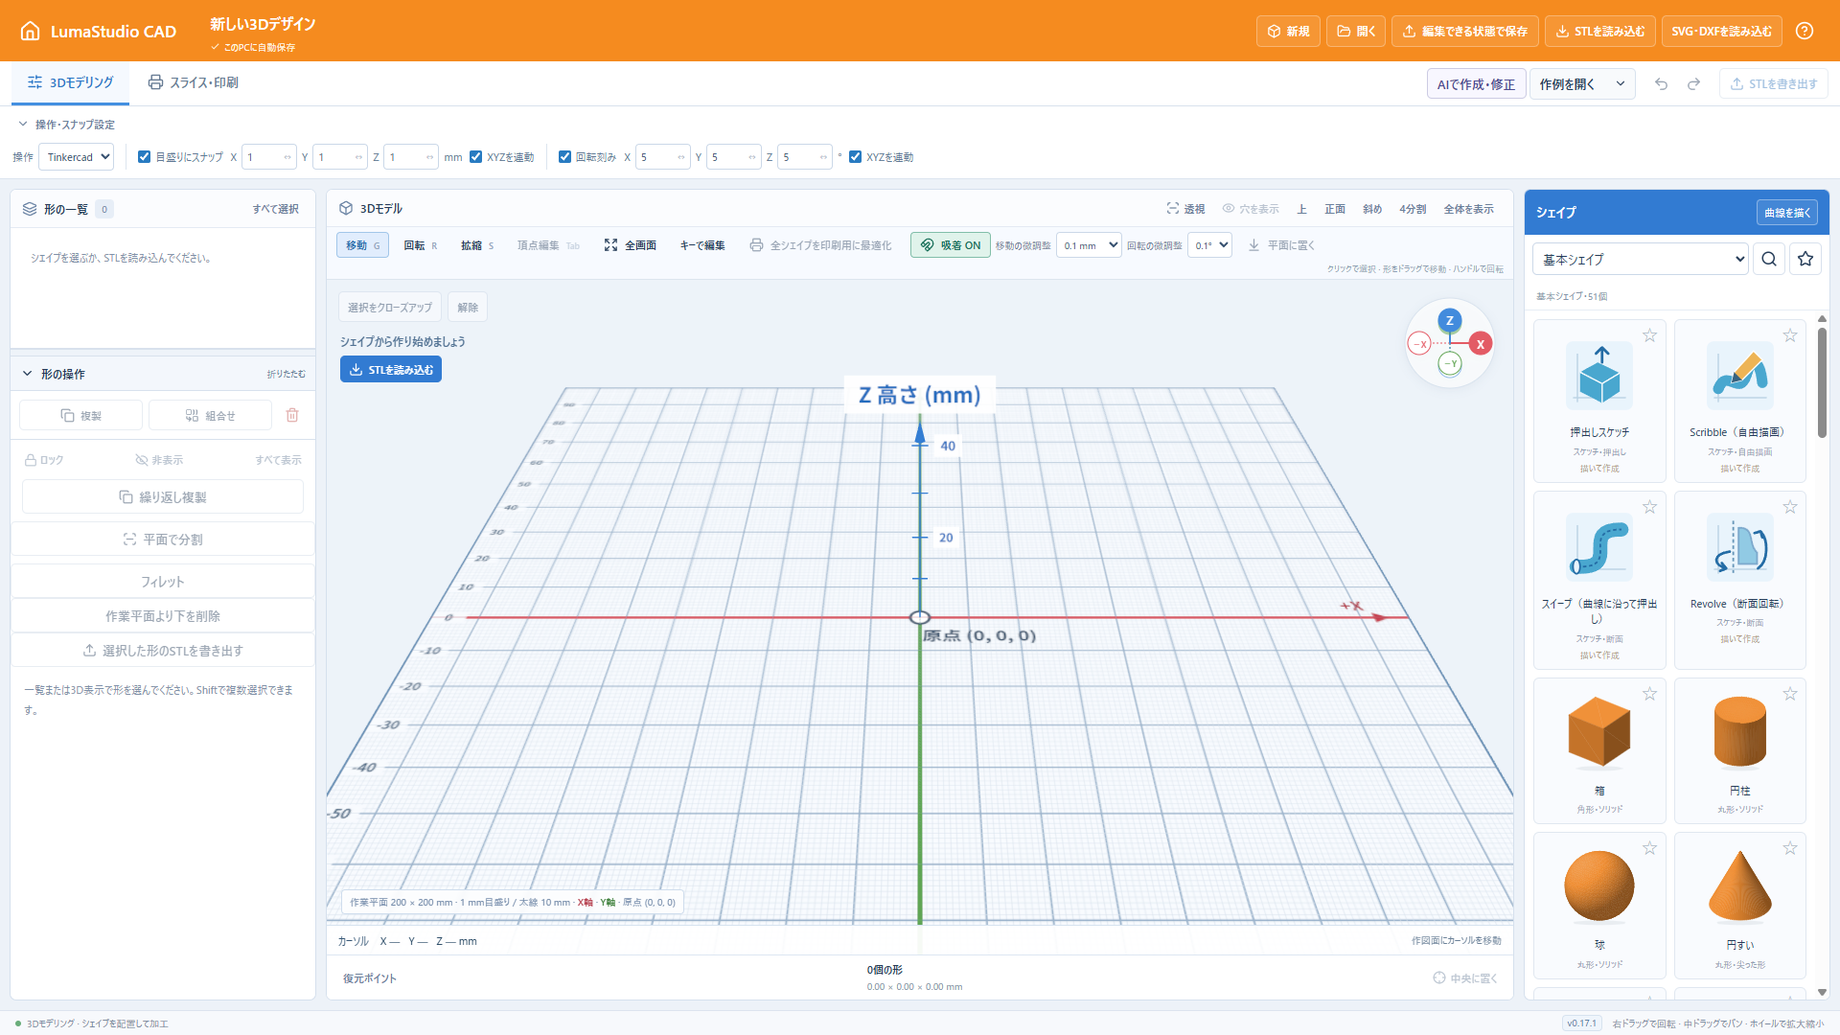Image resolution: width=1840 pixels, height=1035 pixels.
Task: Open 基本シェイプ category dropdown
Action: (x=1641, y=259)
